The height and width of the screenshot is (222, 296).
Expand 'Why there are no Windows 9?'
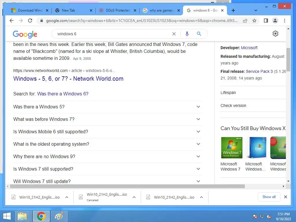click(107, 157)
